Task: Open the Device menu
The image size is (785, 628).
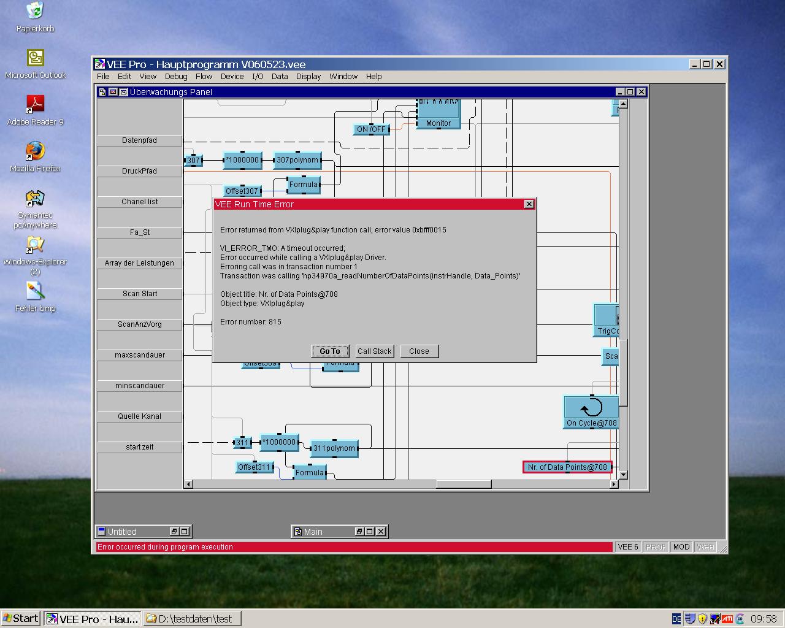Action: pyautogui.click(x=232, y=77)
